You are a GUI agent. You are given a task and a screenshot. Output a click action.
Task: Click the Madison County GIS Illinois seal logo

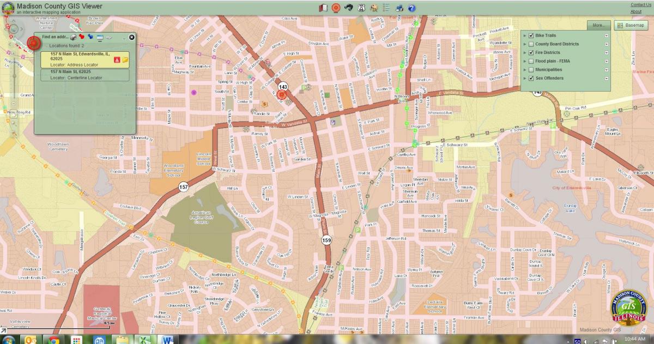pos(628,309)
